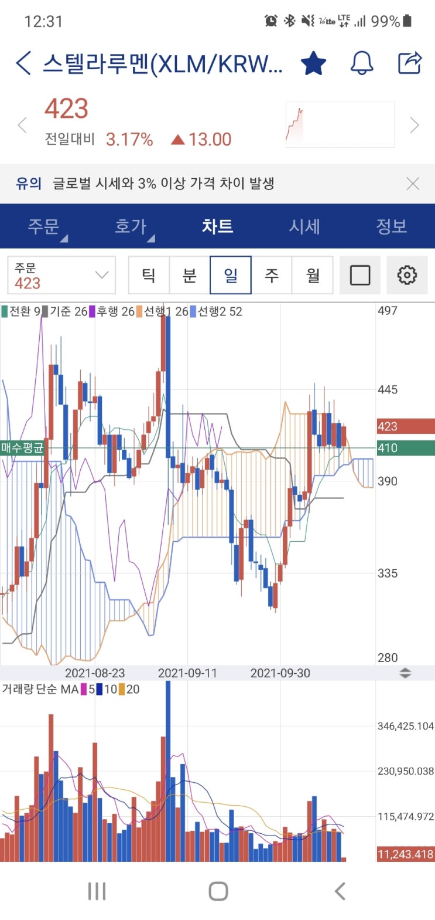Tap the chart resize up-down arrows handle

pos(405,673)
